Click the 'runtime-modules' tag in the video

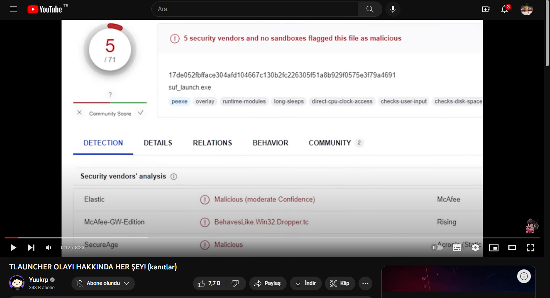tap(244, 102)
